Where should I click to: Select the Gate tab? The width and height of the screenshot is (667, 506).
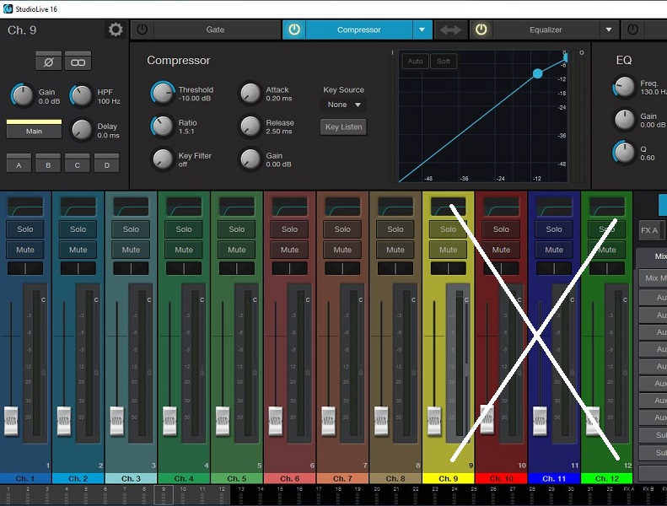(215, 30)
